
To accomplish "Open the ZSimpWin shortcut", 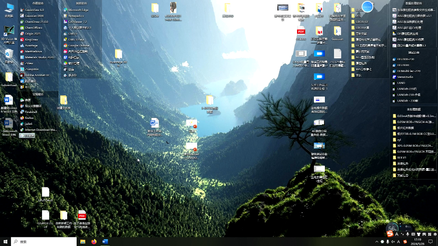I will [29, 69].
